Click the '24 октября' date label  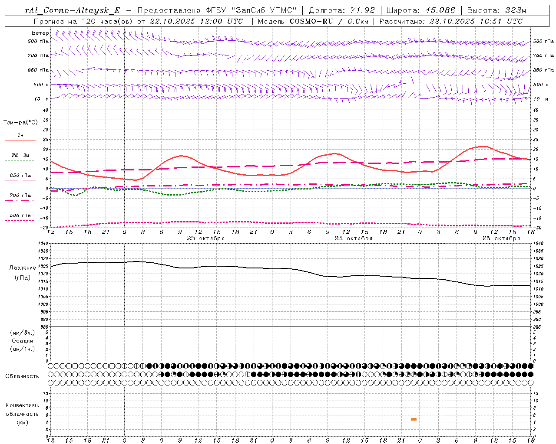[354, 238]
